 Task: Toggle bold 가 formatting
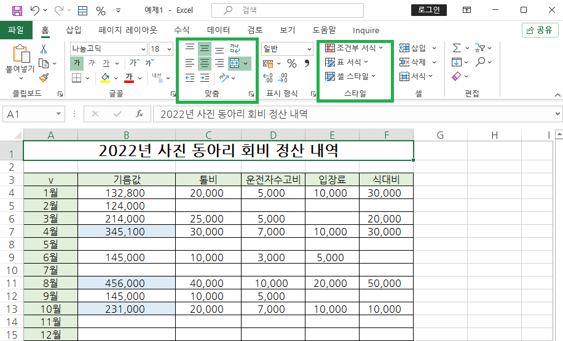77,63
